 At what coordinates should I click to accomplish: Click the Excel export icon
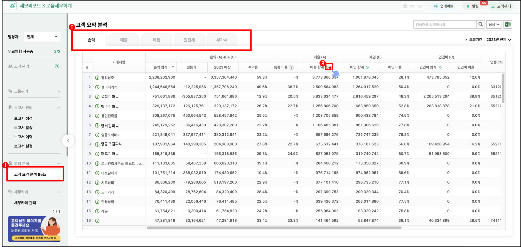pyautogui.click(x=508, y=24)
